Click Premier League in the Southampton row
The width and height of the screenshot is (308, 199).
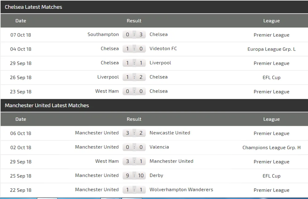tap(271, 35)
